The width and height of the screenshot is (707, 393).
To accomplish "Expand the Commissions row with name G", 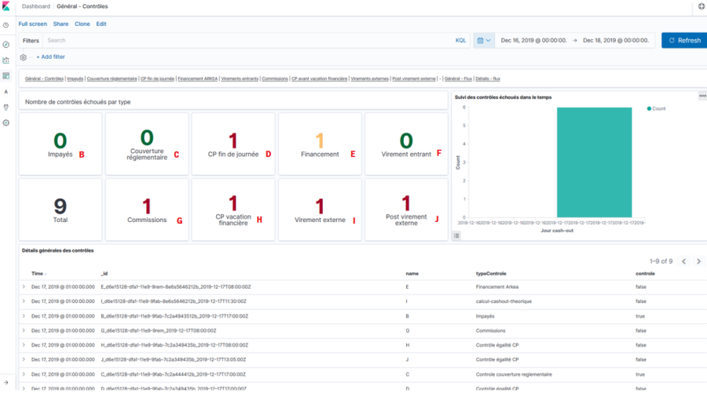I will pyautogui.click(x=24, y=330).
